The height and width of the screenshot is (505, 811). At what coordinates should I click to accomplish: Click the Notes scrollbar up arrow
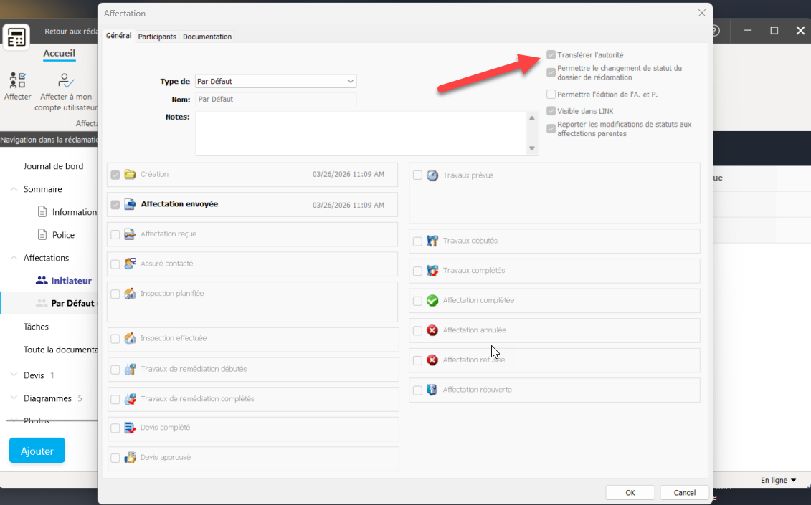click(531, 118)
